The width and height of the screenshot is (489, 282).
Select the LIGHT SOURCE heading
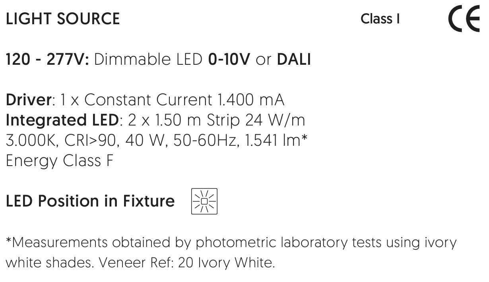pyautogui.click(x=63, y=19)
